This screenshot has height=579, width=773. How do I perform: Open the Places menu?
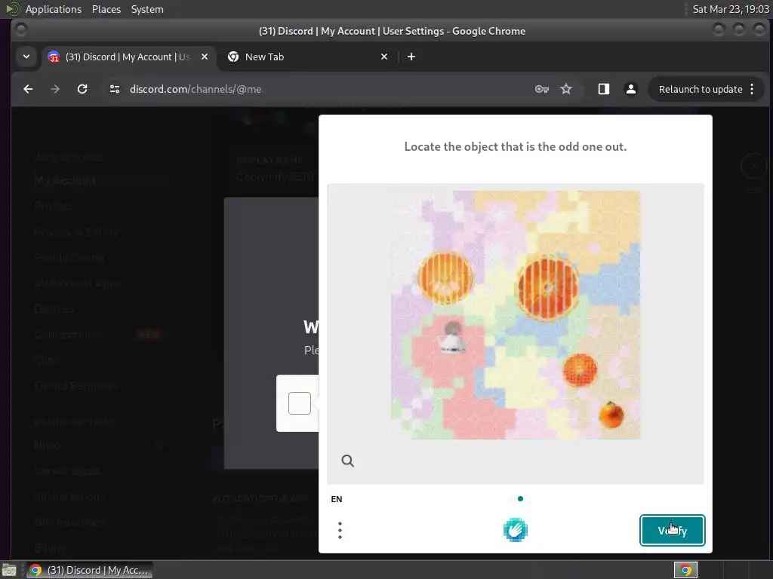tap(106, 9)
